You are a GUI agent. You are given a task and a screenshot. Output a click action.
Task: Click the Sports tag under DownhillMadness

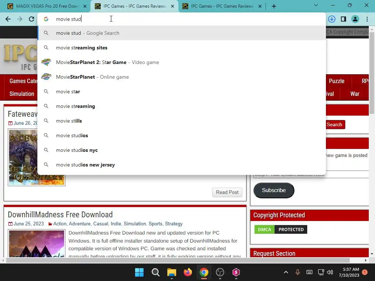(155, 224)
